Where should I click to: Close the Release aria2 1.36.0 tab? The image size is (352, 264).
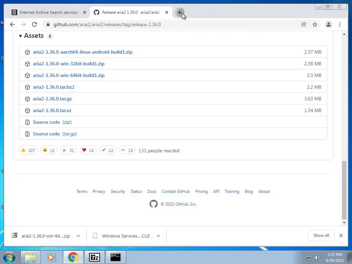click(167, 12)
